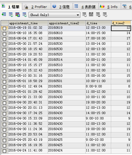Image resolution: width=132 pixels, height=155 pixels.
Task: Select the focused d_time2 cell with 12 in the first row
Action: (121, 28)
